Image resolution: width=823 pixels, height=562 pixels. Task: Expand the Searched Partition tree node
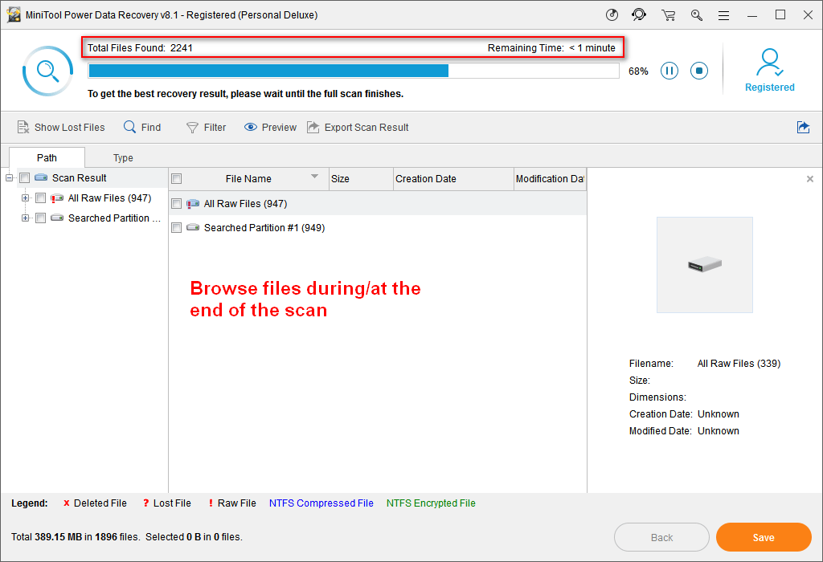point(25,218)
